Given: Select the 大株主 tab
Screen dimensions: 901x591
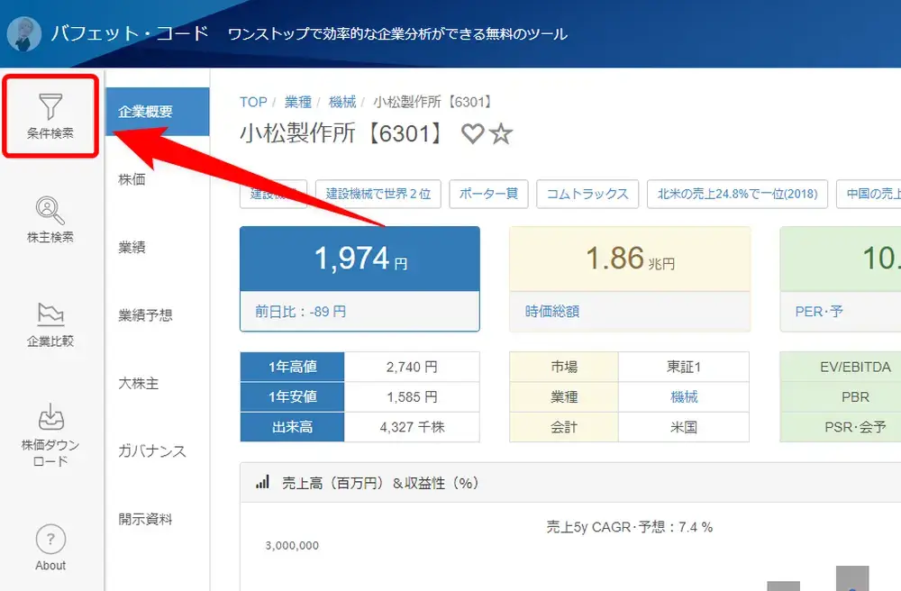Looking at the screenshot, I should pyautogui.click(x=139, y=383).
